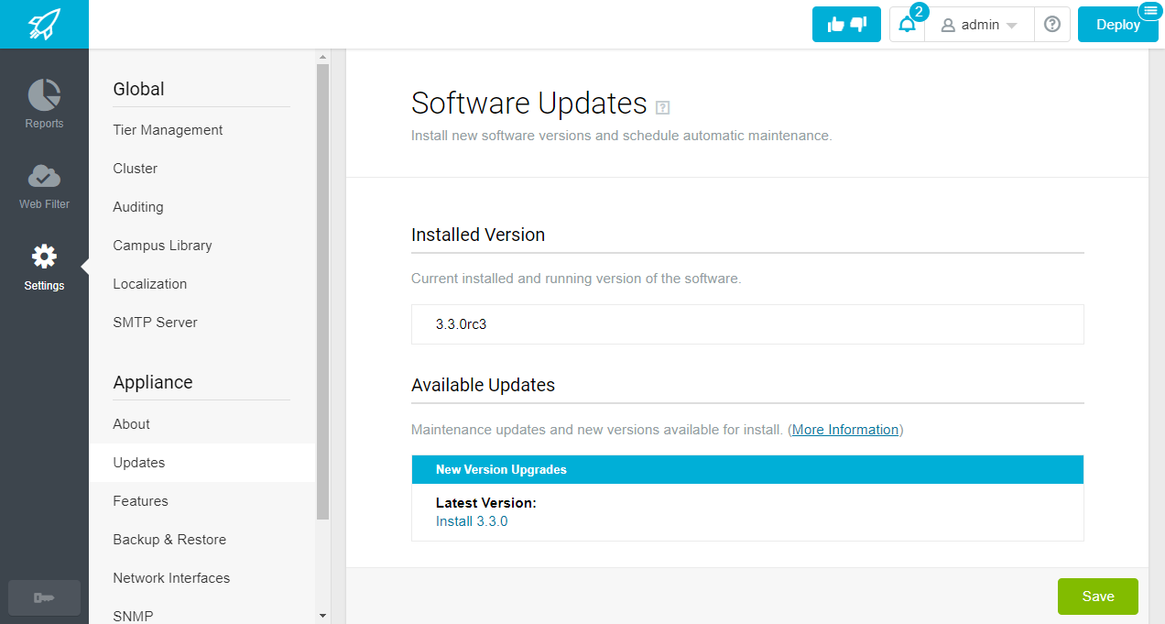
Task: Give negative feedback with the thumbs down
Action: 859,24
